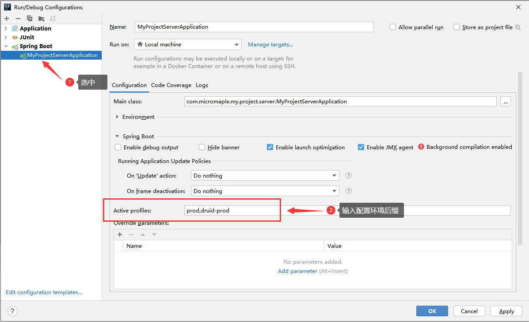Click the save-to-folder toolbar icon
Image resolution: width=529 pixels, height=322 pixels.
click(x=41, y=19)
